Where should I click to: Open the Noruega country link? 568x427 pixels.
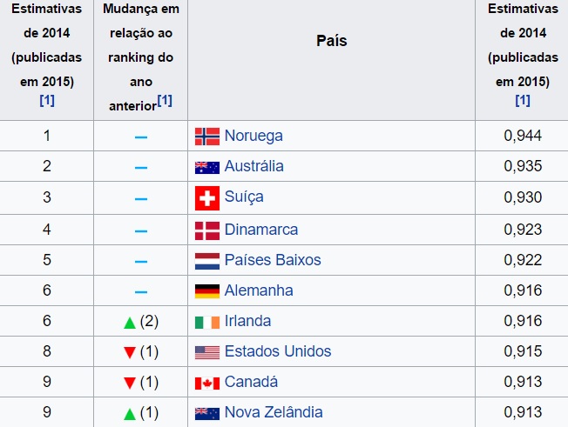pos(254,136)
